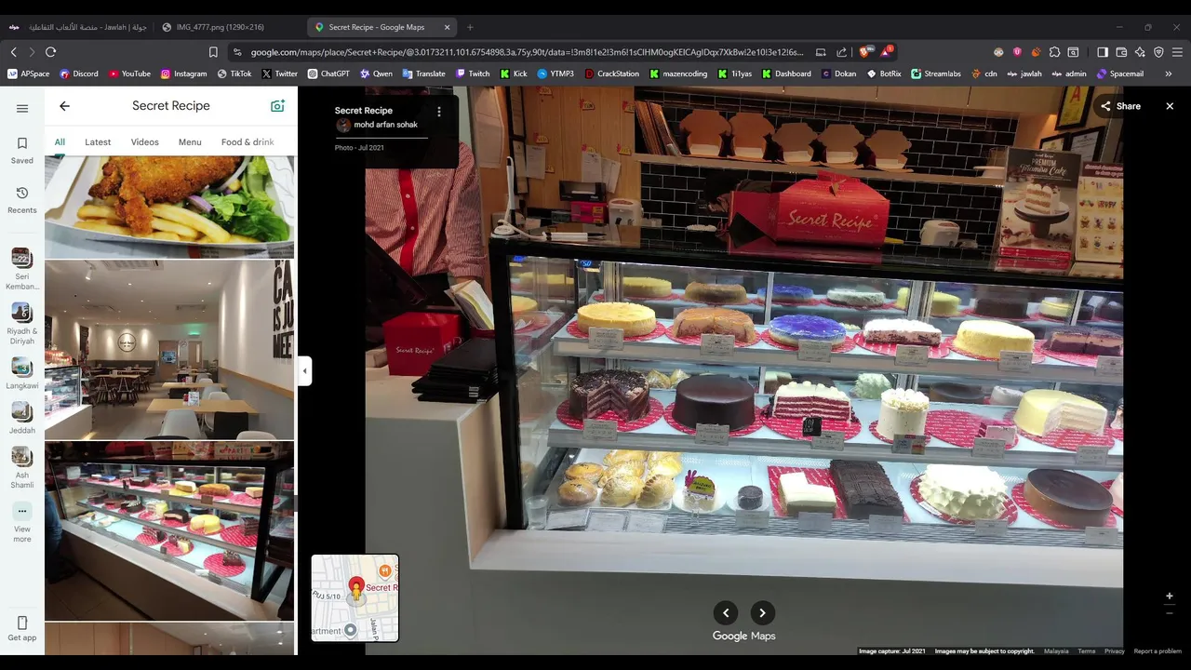The height and width of the screenshot is (670, 1191).
Task: Open the ChatGPT bookmark
Action: (328, 74)
